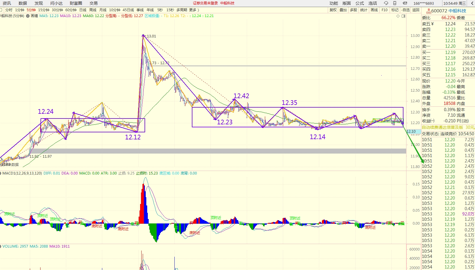Click the 标记 toolbar button
The image size is (475, 270).
(x=395, y=10)
